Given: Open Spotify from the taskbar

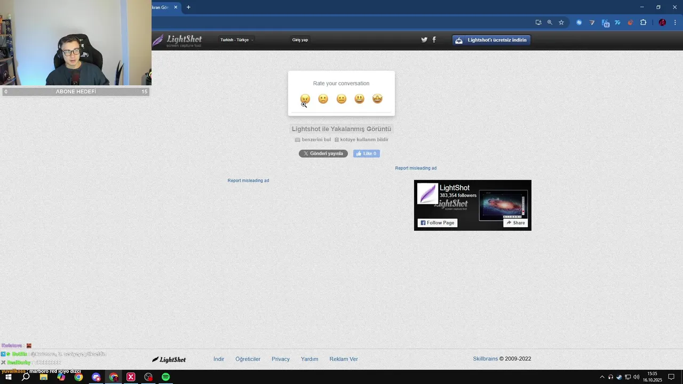Looking at the screenshot, I should coord(166,377).
